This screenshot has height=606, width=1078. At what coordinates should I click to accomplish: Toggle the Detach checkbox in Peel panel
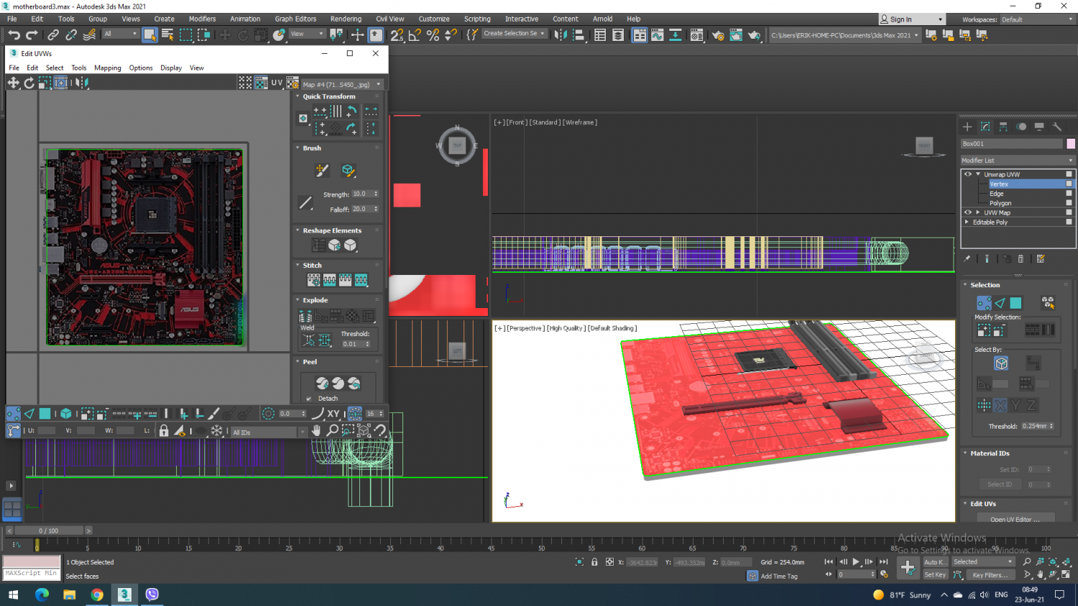(309, 398)
